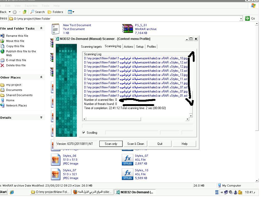
Task: Click Publish this file to the Web
Action: pos(21,53)
